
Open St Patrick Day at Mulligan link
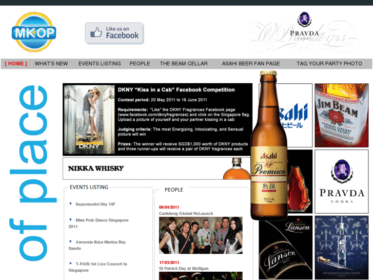point(184,269)
